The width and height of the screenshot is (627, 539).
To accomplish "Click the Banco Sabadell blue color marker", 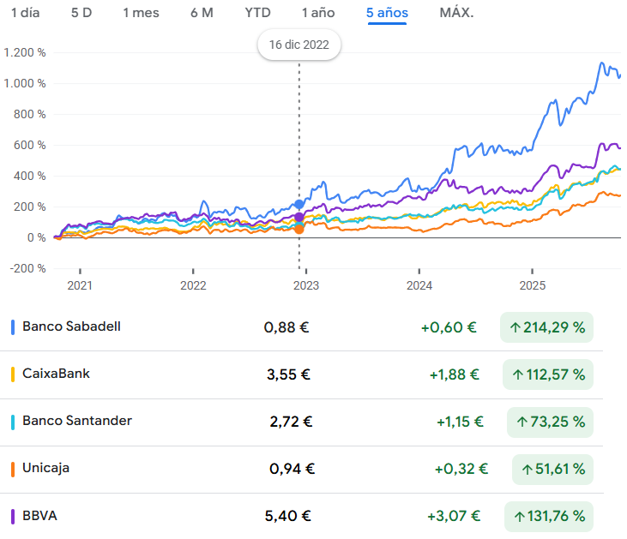I will (13, 326).
